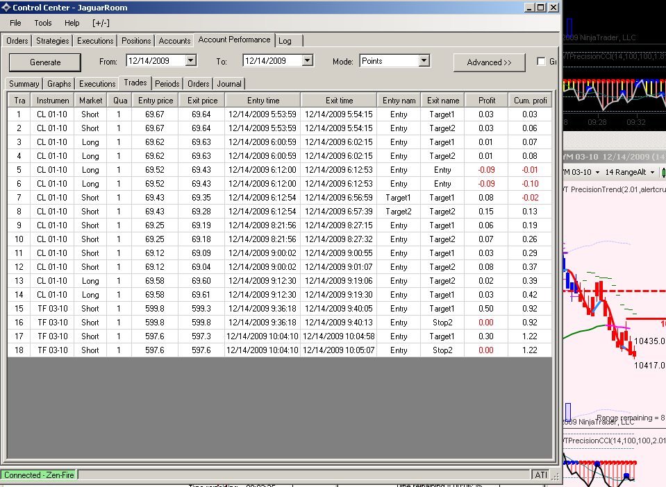
Task: Sort by the Profit column header
Action: coord(487,101)
